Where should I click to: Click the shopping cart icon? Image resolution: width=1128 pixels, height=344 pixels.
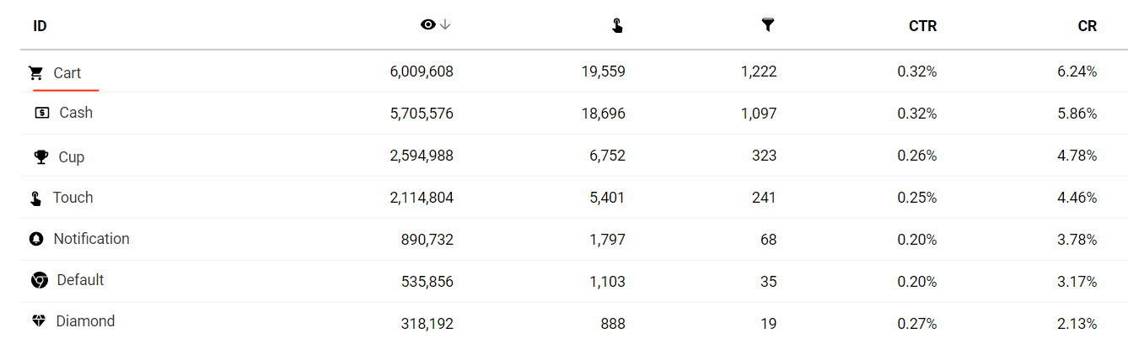point(35,73)
